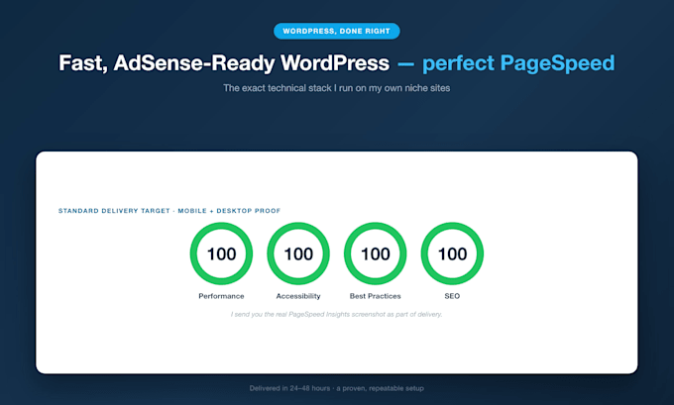Click the SEO 100 score circle
This screenshot has height=405, width=674.
point(452,253)
